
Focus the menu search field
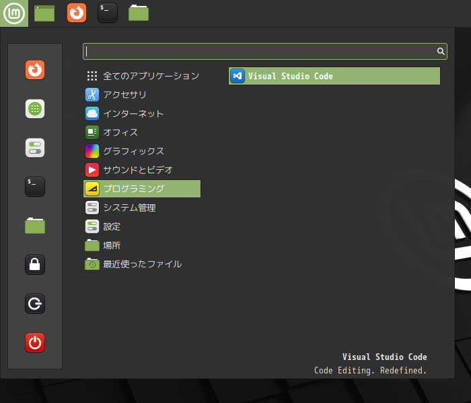[265, 51]
